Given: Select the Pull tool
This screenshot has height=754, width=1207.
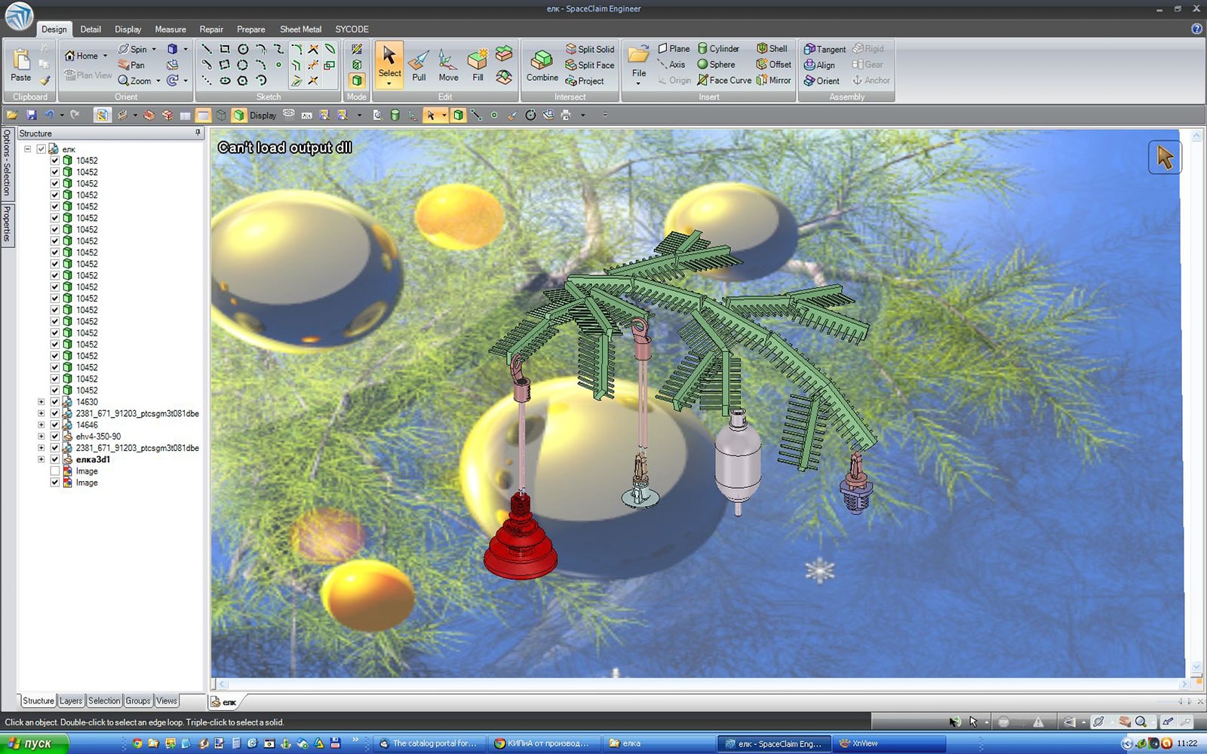Looking at the screenshot, I should tap(419, 65).
